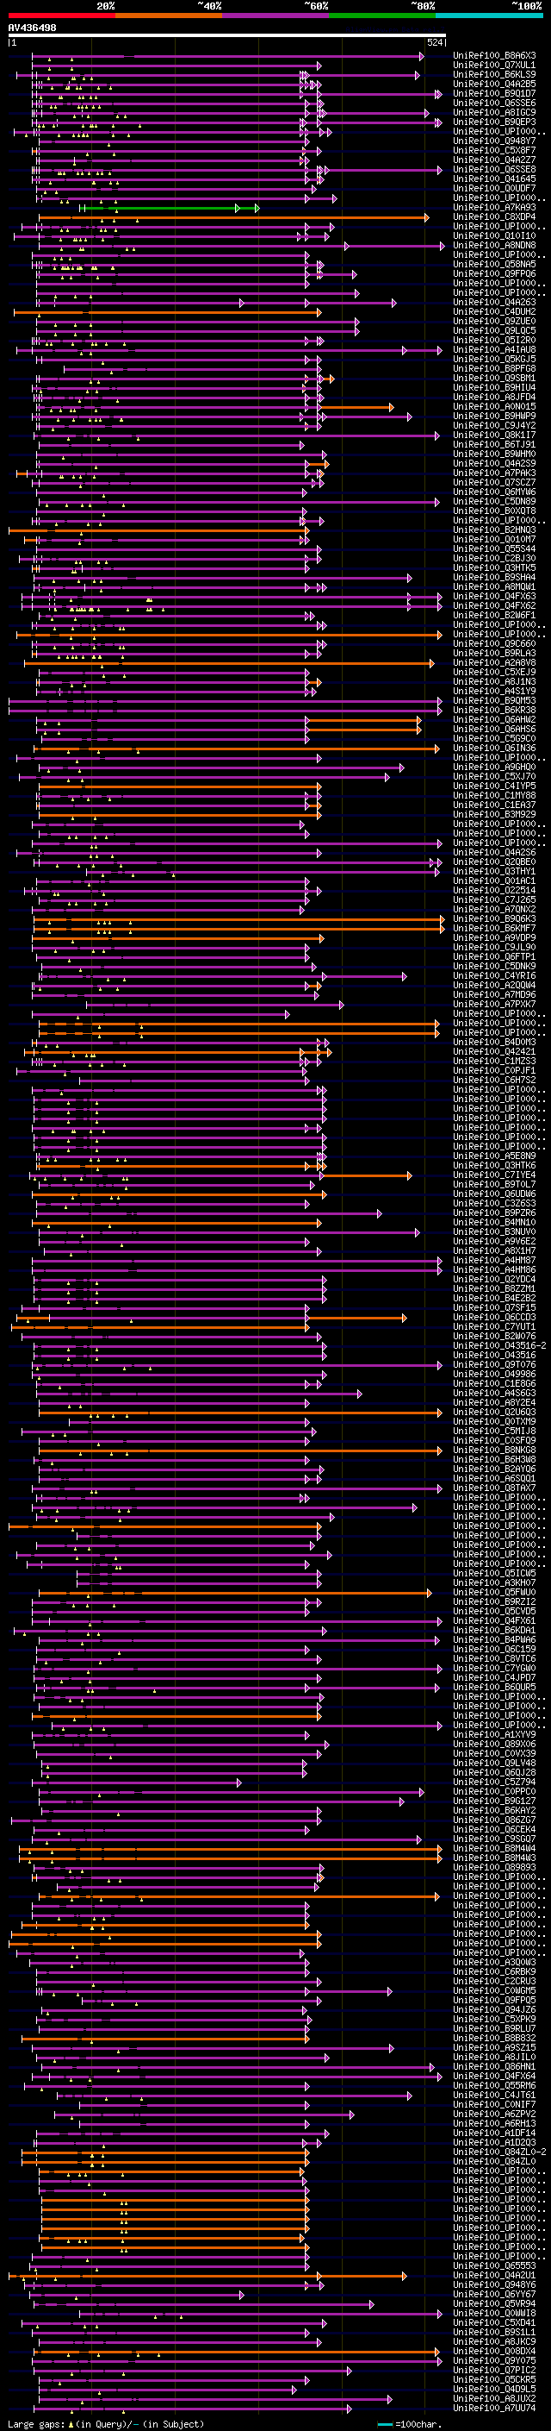Click the UniRef100_Q8K1I7 label
This screenshot has height=2431, width=551.
[493, 435]
